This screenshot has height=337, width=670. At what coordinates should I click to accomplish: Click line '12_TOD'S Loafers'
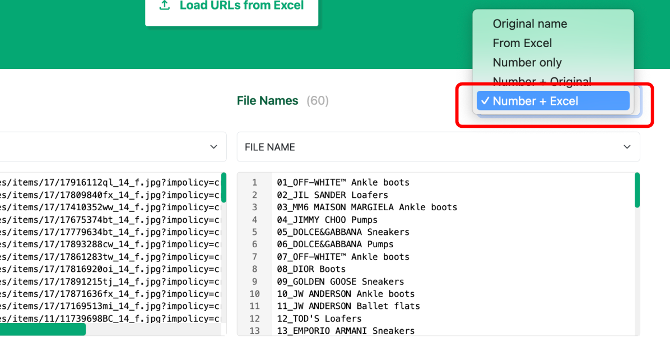coord(319,318)
